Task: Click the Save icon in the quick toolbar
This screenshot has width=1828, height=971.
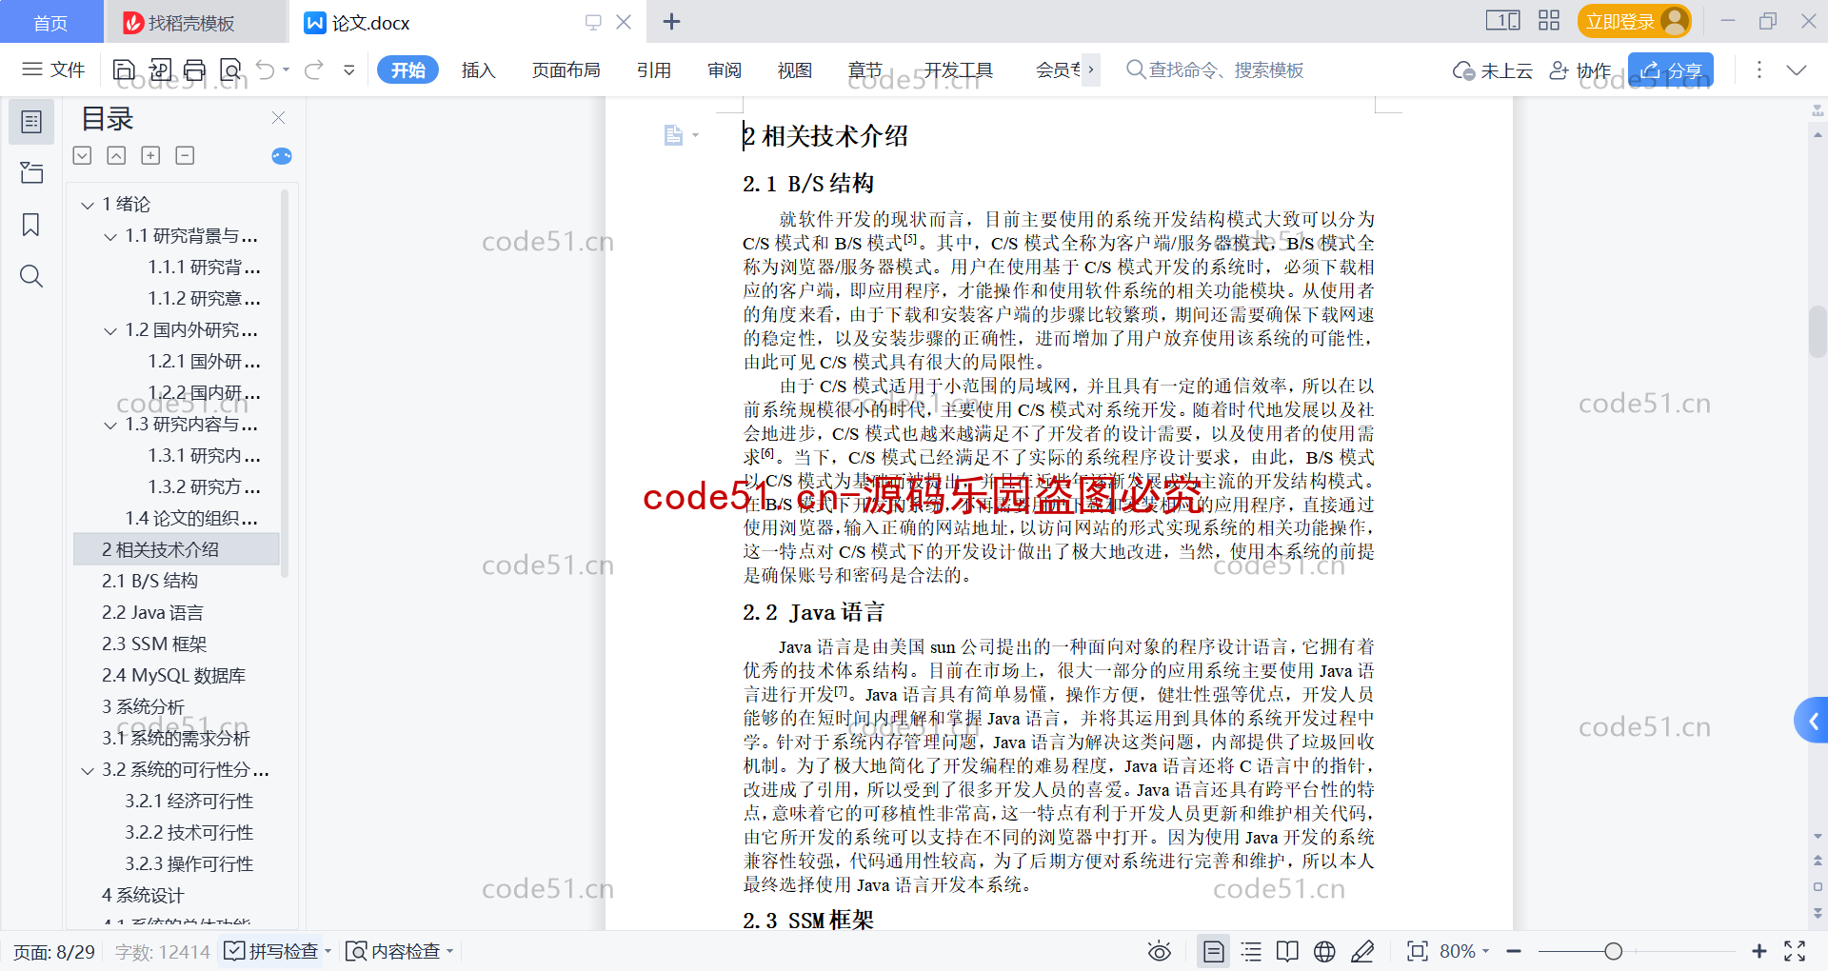Action: [x=124, y=69]
